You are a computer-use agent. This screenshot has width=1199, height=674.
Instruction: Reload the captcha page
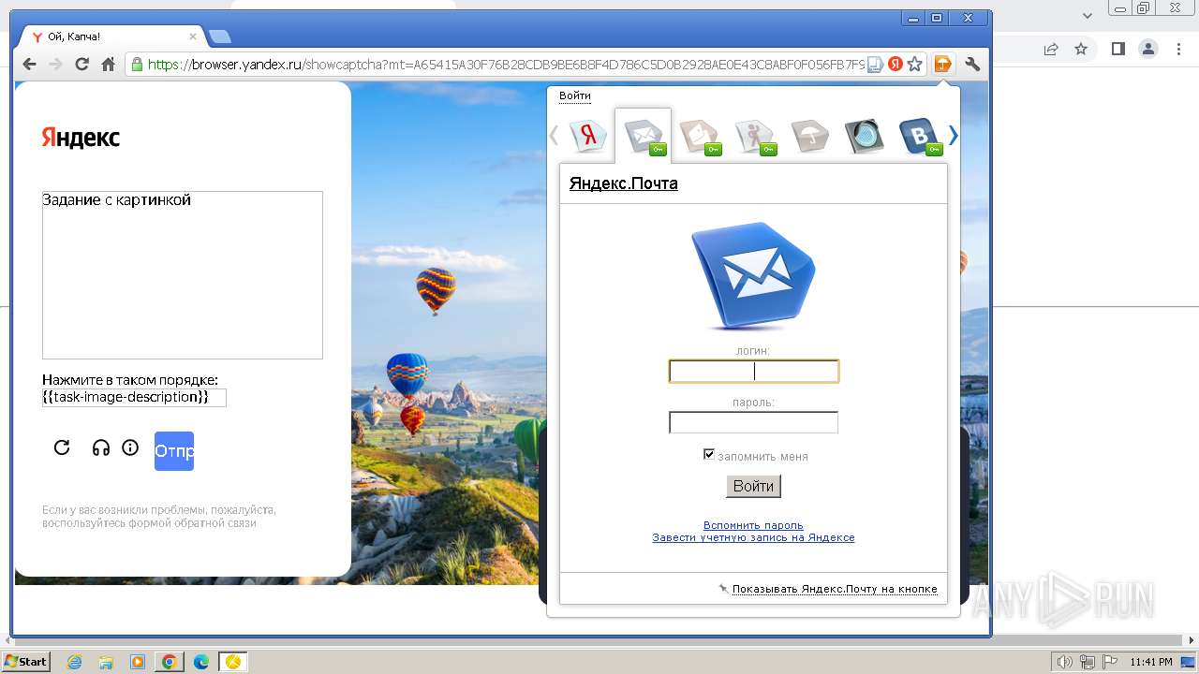click(82, 64)
